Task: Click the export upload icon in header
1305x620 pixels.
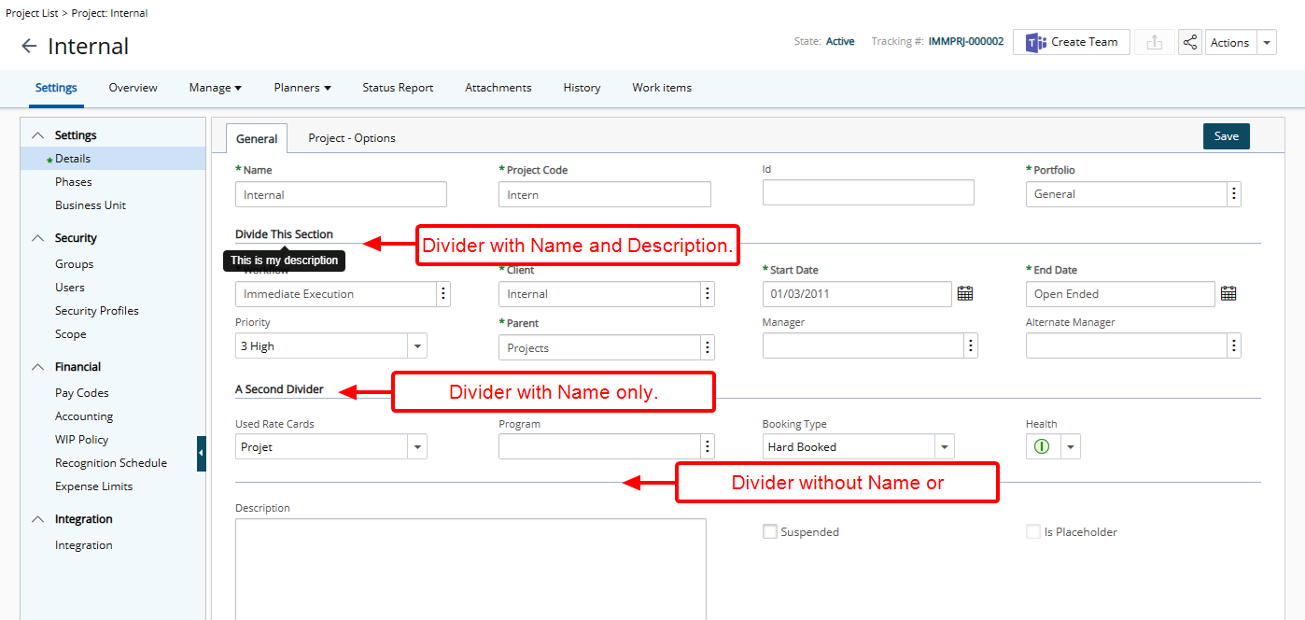Action: [x=1155, y=43]
